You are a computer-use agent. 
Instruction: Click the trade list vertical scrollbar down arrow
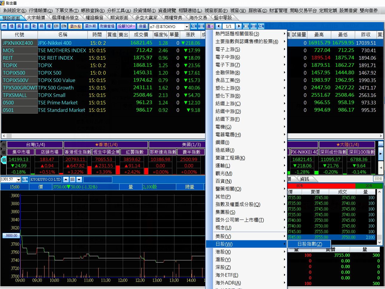point(380,242)
